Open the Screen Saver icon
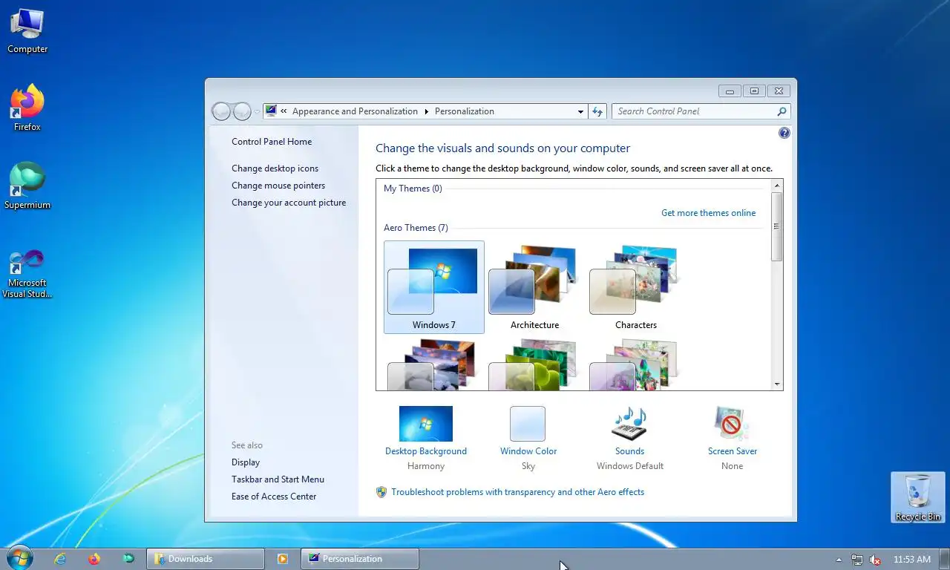 (732, 424)
